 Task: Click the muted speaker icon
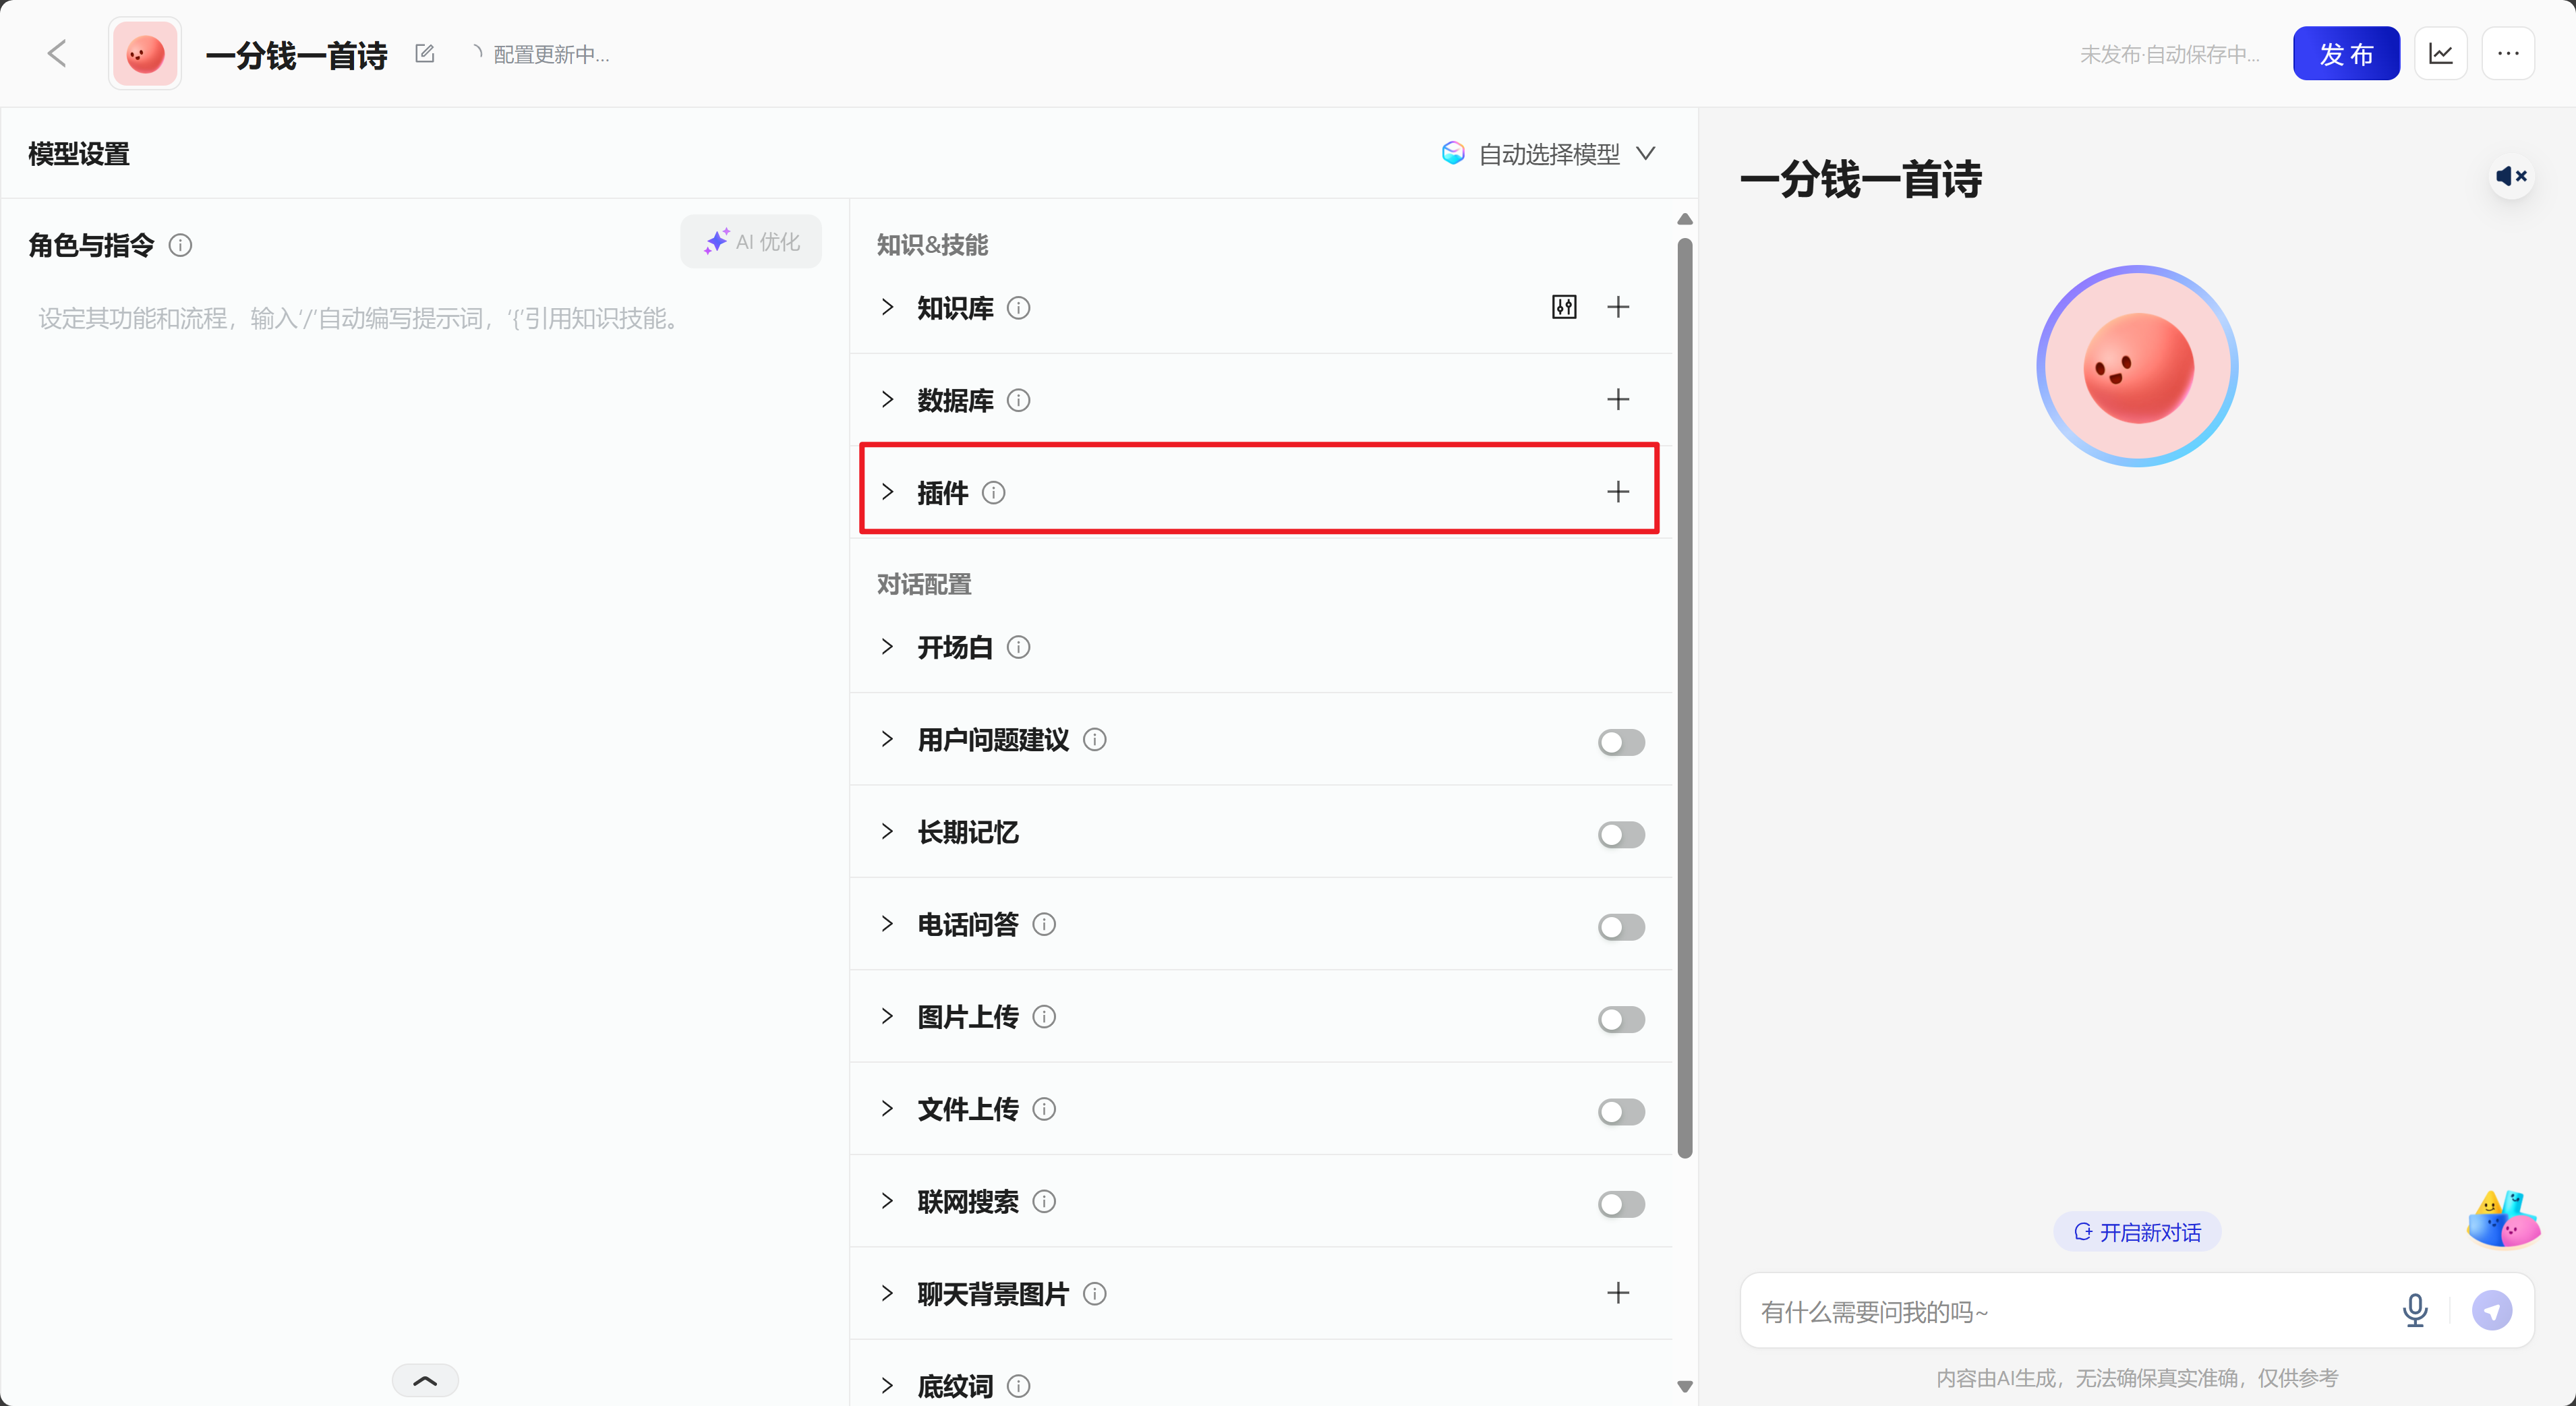2511,176
